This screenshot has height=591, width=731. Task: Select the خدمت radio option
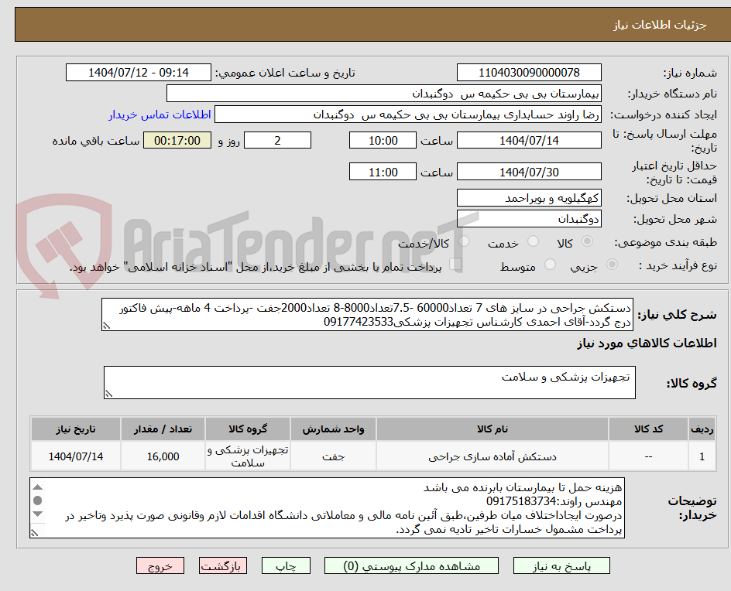pyautogui.click(x=533, y=241)
